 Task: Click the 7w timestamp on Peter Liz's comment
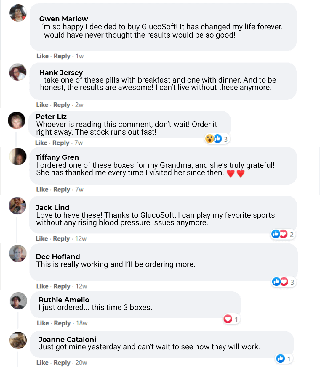pyautogui.click(x=79, y=143)
